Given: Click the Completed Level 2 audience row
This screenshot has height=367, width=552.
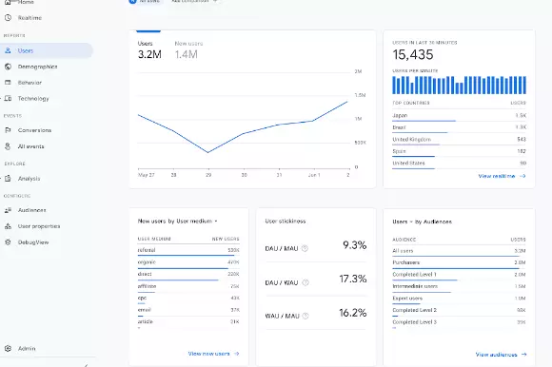Looking at the screenshot, I should pos(459,311).
